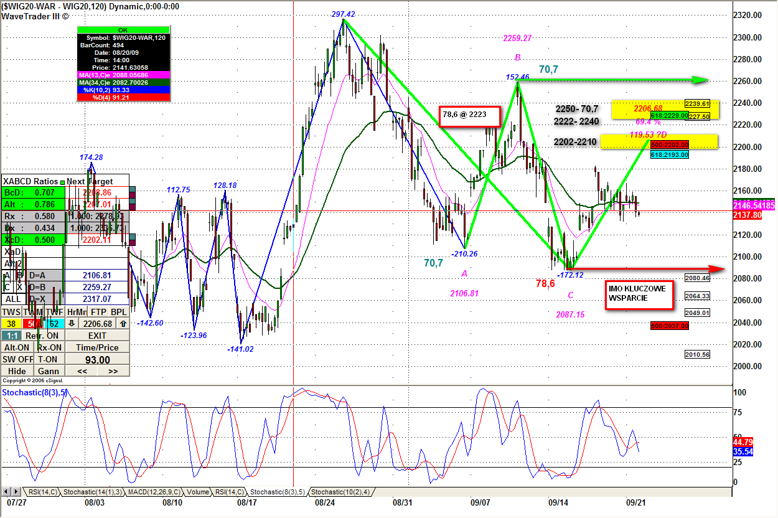The width and height of the screenshot is (778, 518).
Task: Click the down arrow beside 2206.68
Action: 72,323
